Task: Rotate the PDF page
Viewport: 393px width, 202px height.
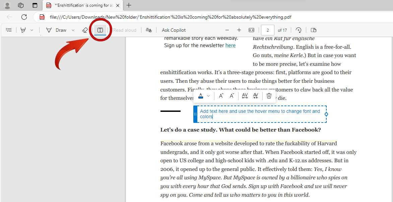Action: (299, 30)
